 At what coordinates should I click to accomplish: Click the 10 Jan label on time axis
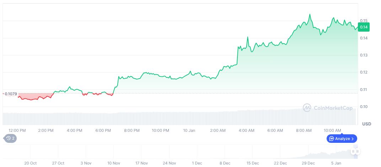(189, 130)
